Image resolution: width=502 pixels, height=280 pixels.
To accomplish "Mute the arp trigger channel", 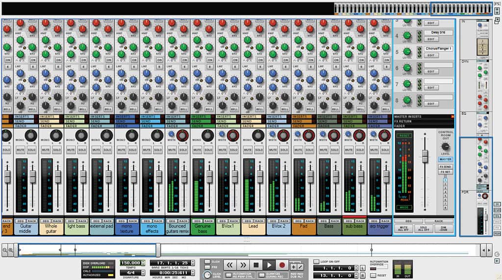I will point(374,150).
